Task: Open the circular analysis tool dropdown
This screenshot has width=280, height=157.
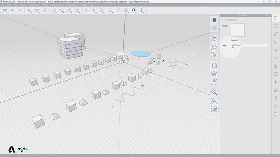Action: (101, 10)
